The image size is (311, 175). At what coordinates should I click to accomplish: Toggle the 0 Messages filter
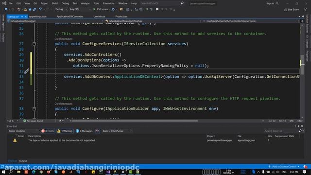coord(84,131)
